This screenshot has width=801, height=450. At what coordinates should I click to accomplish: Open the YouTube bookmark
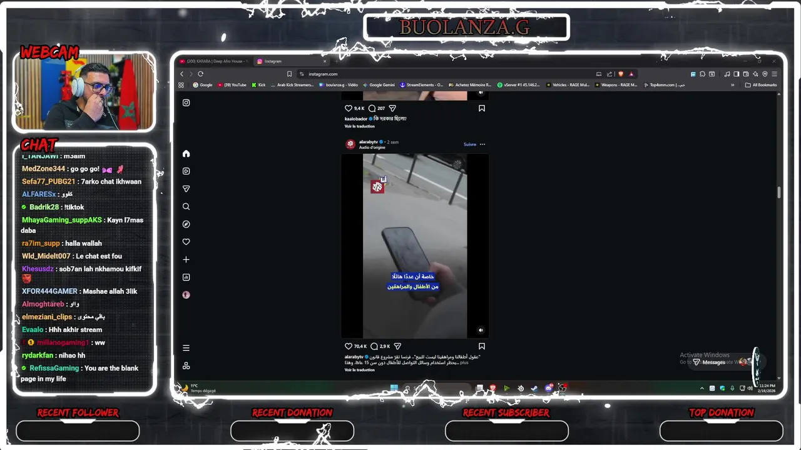coord(232,85)
